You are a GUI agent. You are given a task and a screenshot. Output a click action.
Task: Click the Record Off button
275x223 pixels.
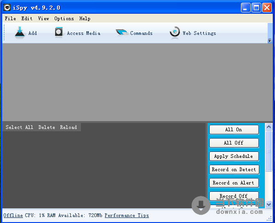pos(234,196)
